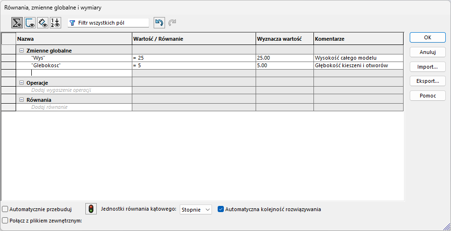This screenshot has height=231, width=451.
Task: Enable Automatycznie przebuduj checkbox
Action: click(x=5, y=209)
